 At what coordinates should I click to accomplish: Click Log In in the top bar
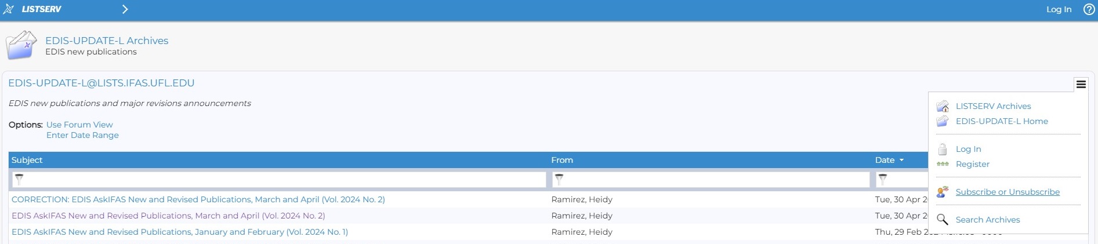coord(1059,9)
